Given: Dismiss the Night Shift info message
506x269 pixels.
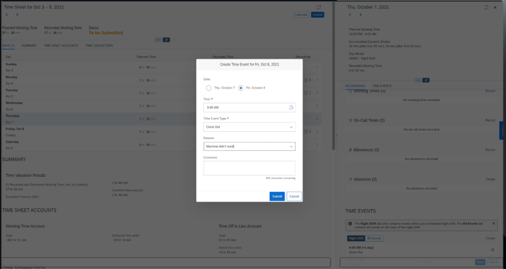Looking at the screenshot, I should pyautogui.click(x=494, y=223).
